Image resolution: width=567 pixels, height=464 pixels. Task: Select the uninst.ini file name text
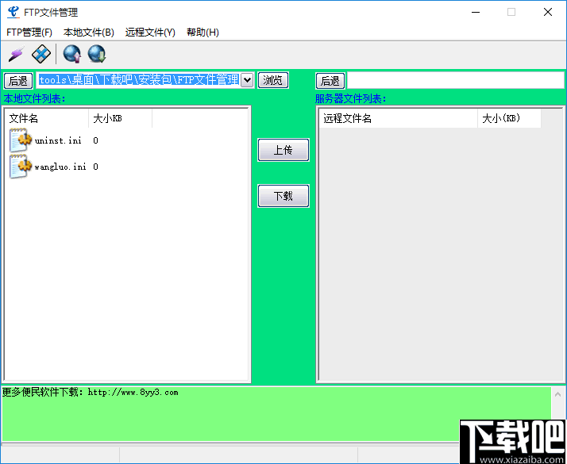click(x=58, y=140)
